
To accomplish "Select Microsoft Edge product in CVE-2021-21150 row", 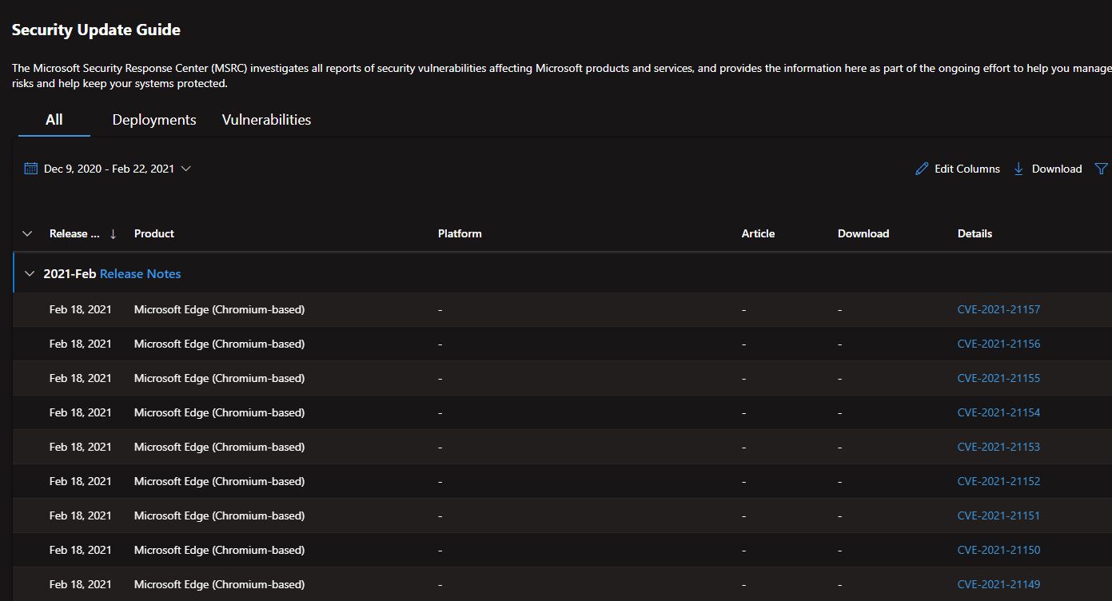I will click(219, 550).
